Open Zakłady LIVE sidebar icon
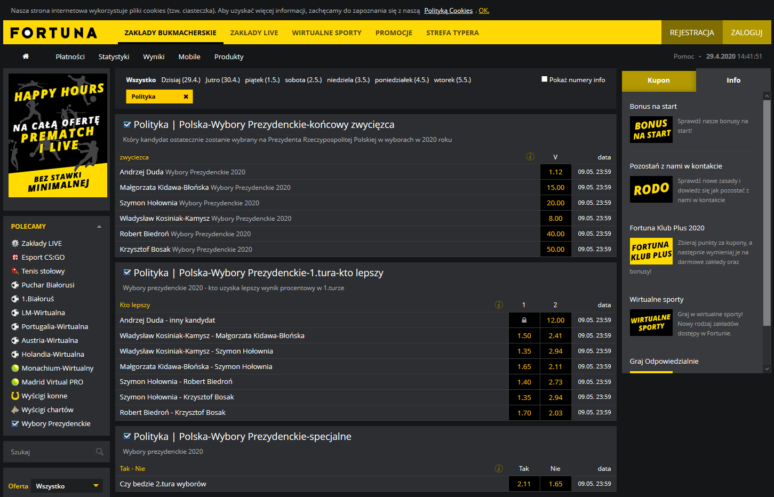The width and height of the screenshot is (774, 497). coord(15,243)
